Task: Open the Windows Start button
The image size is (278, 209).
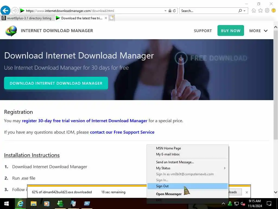Action: tap(7, 204)
